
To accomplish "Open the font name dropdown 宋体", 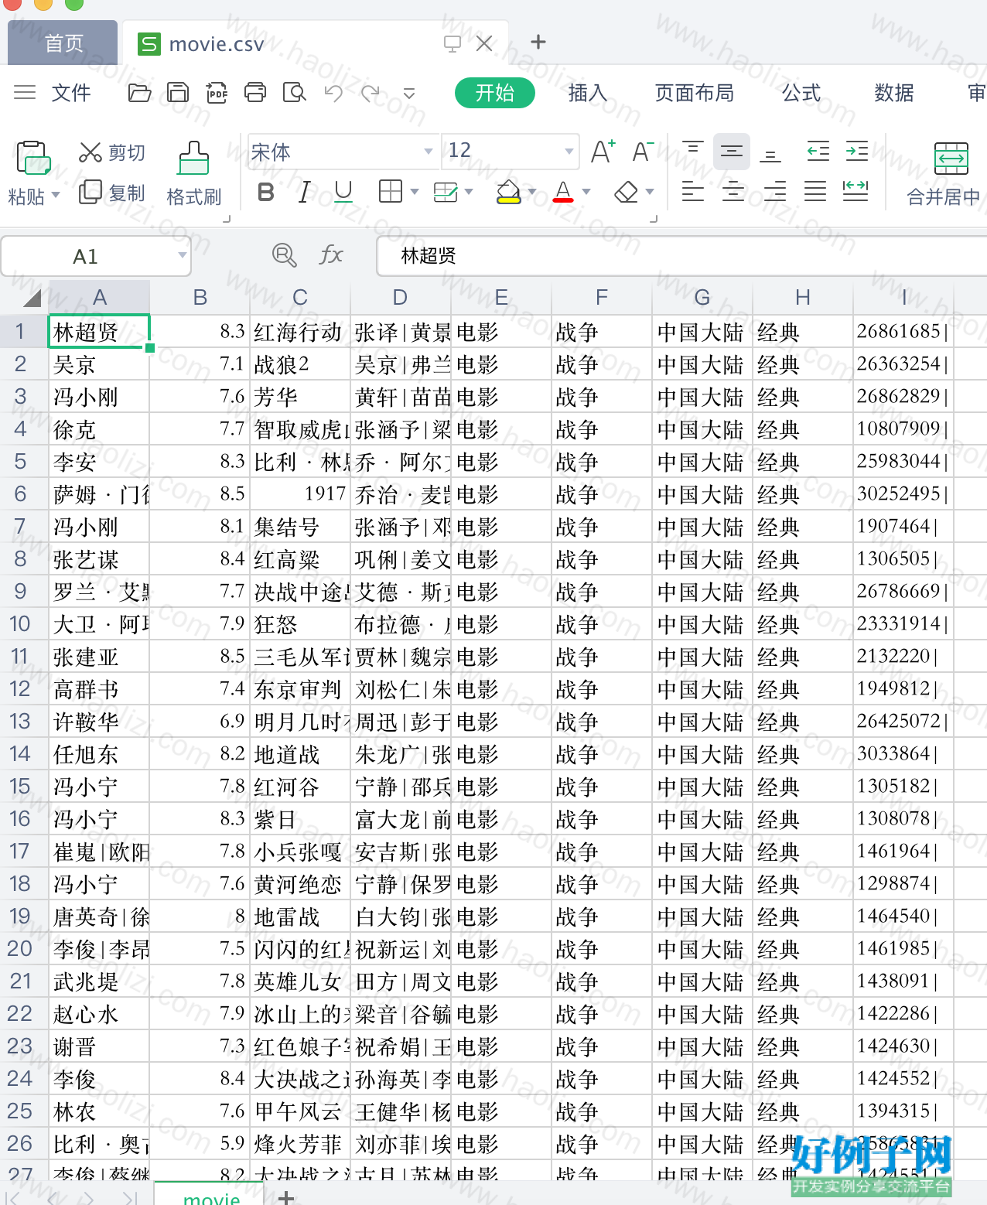I will (428, 152).
